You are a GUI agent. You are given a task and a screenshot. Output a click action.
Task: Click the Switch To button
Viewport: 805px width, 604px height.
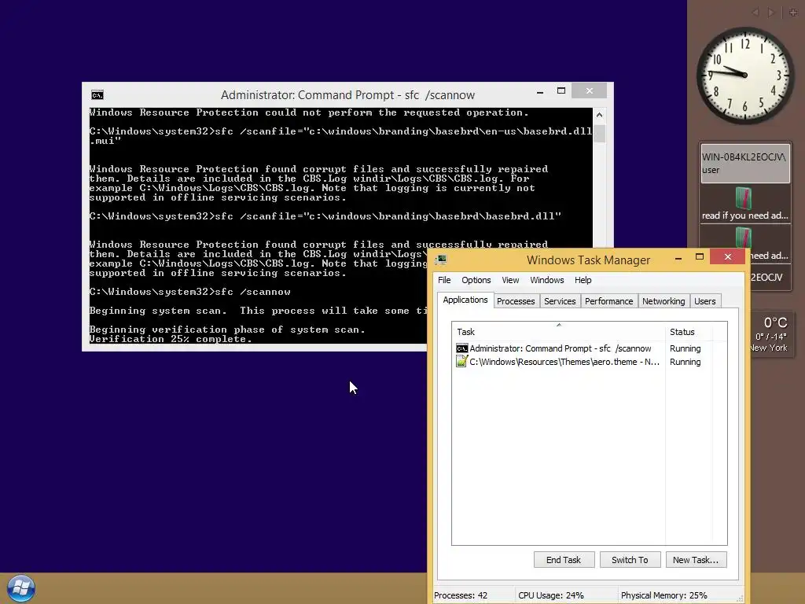(x=630, y=560)
